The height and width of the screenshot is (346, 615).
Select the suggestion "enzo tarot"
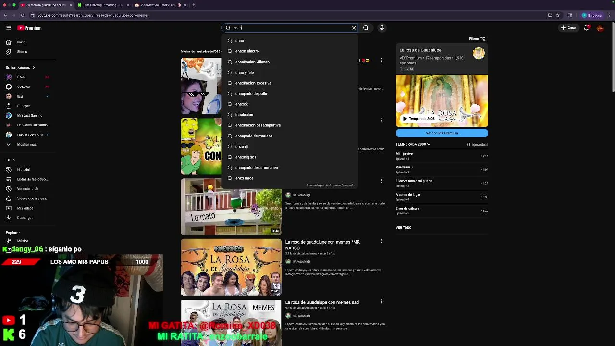[x=290, y=178]
